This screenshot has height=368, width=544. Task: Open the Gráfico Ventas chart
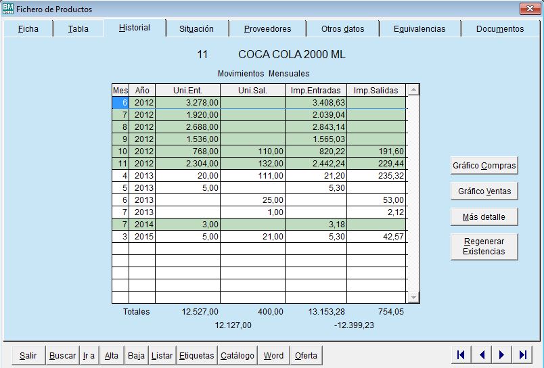coord(484,191)
